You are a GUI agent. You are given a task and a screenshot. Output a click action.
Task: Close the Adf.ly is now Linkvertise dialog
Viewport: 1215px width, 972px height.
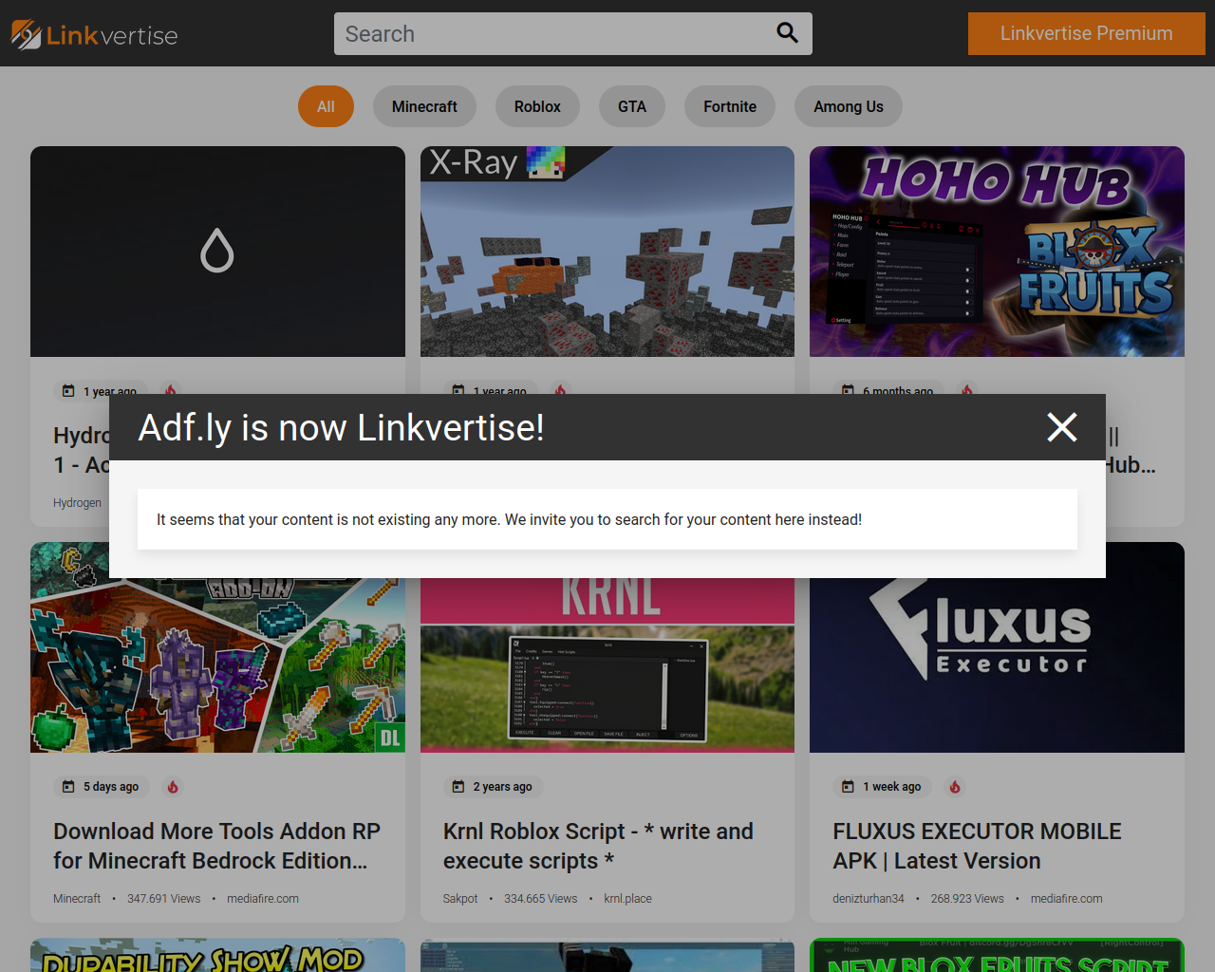pyautogui.click(x=1062, y=427)
